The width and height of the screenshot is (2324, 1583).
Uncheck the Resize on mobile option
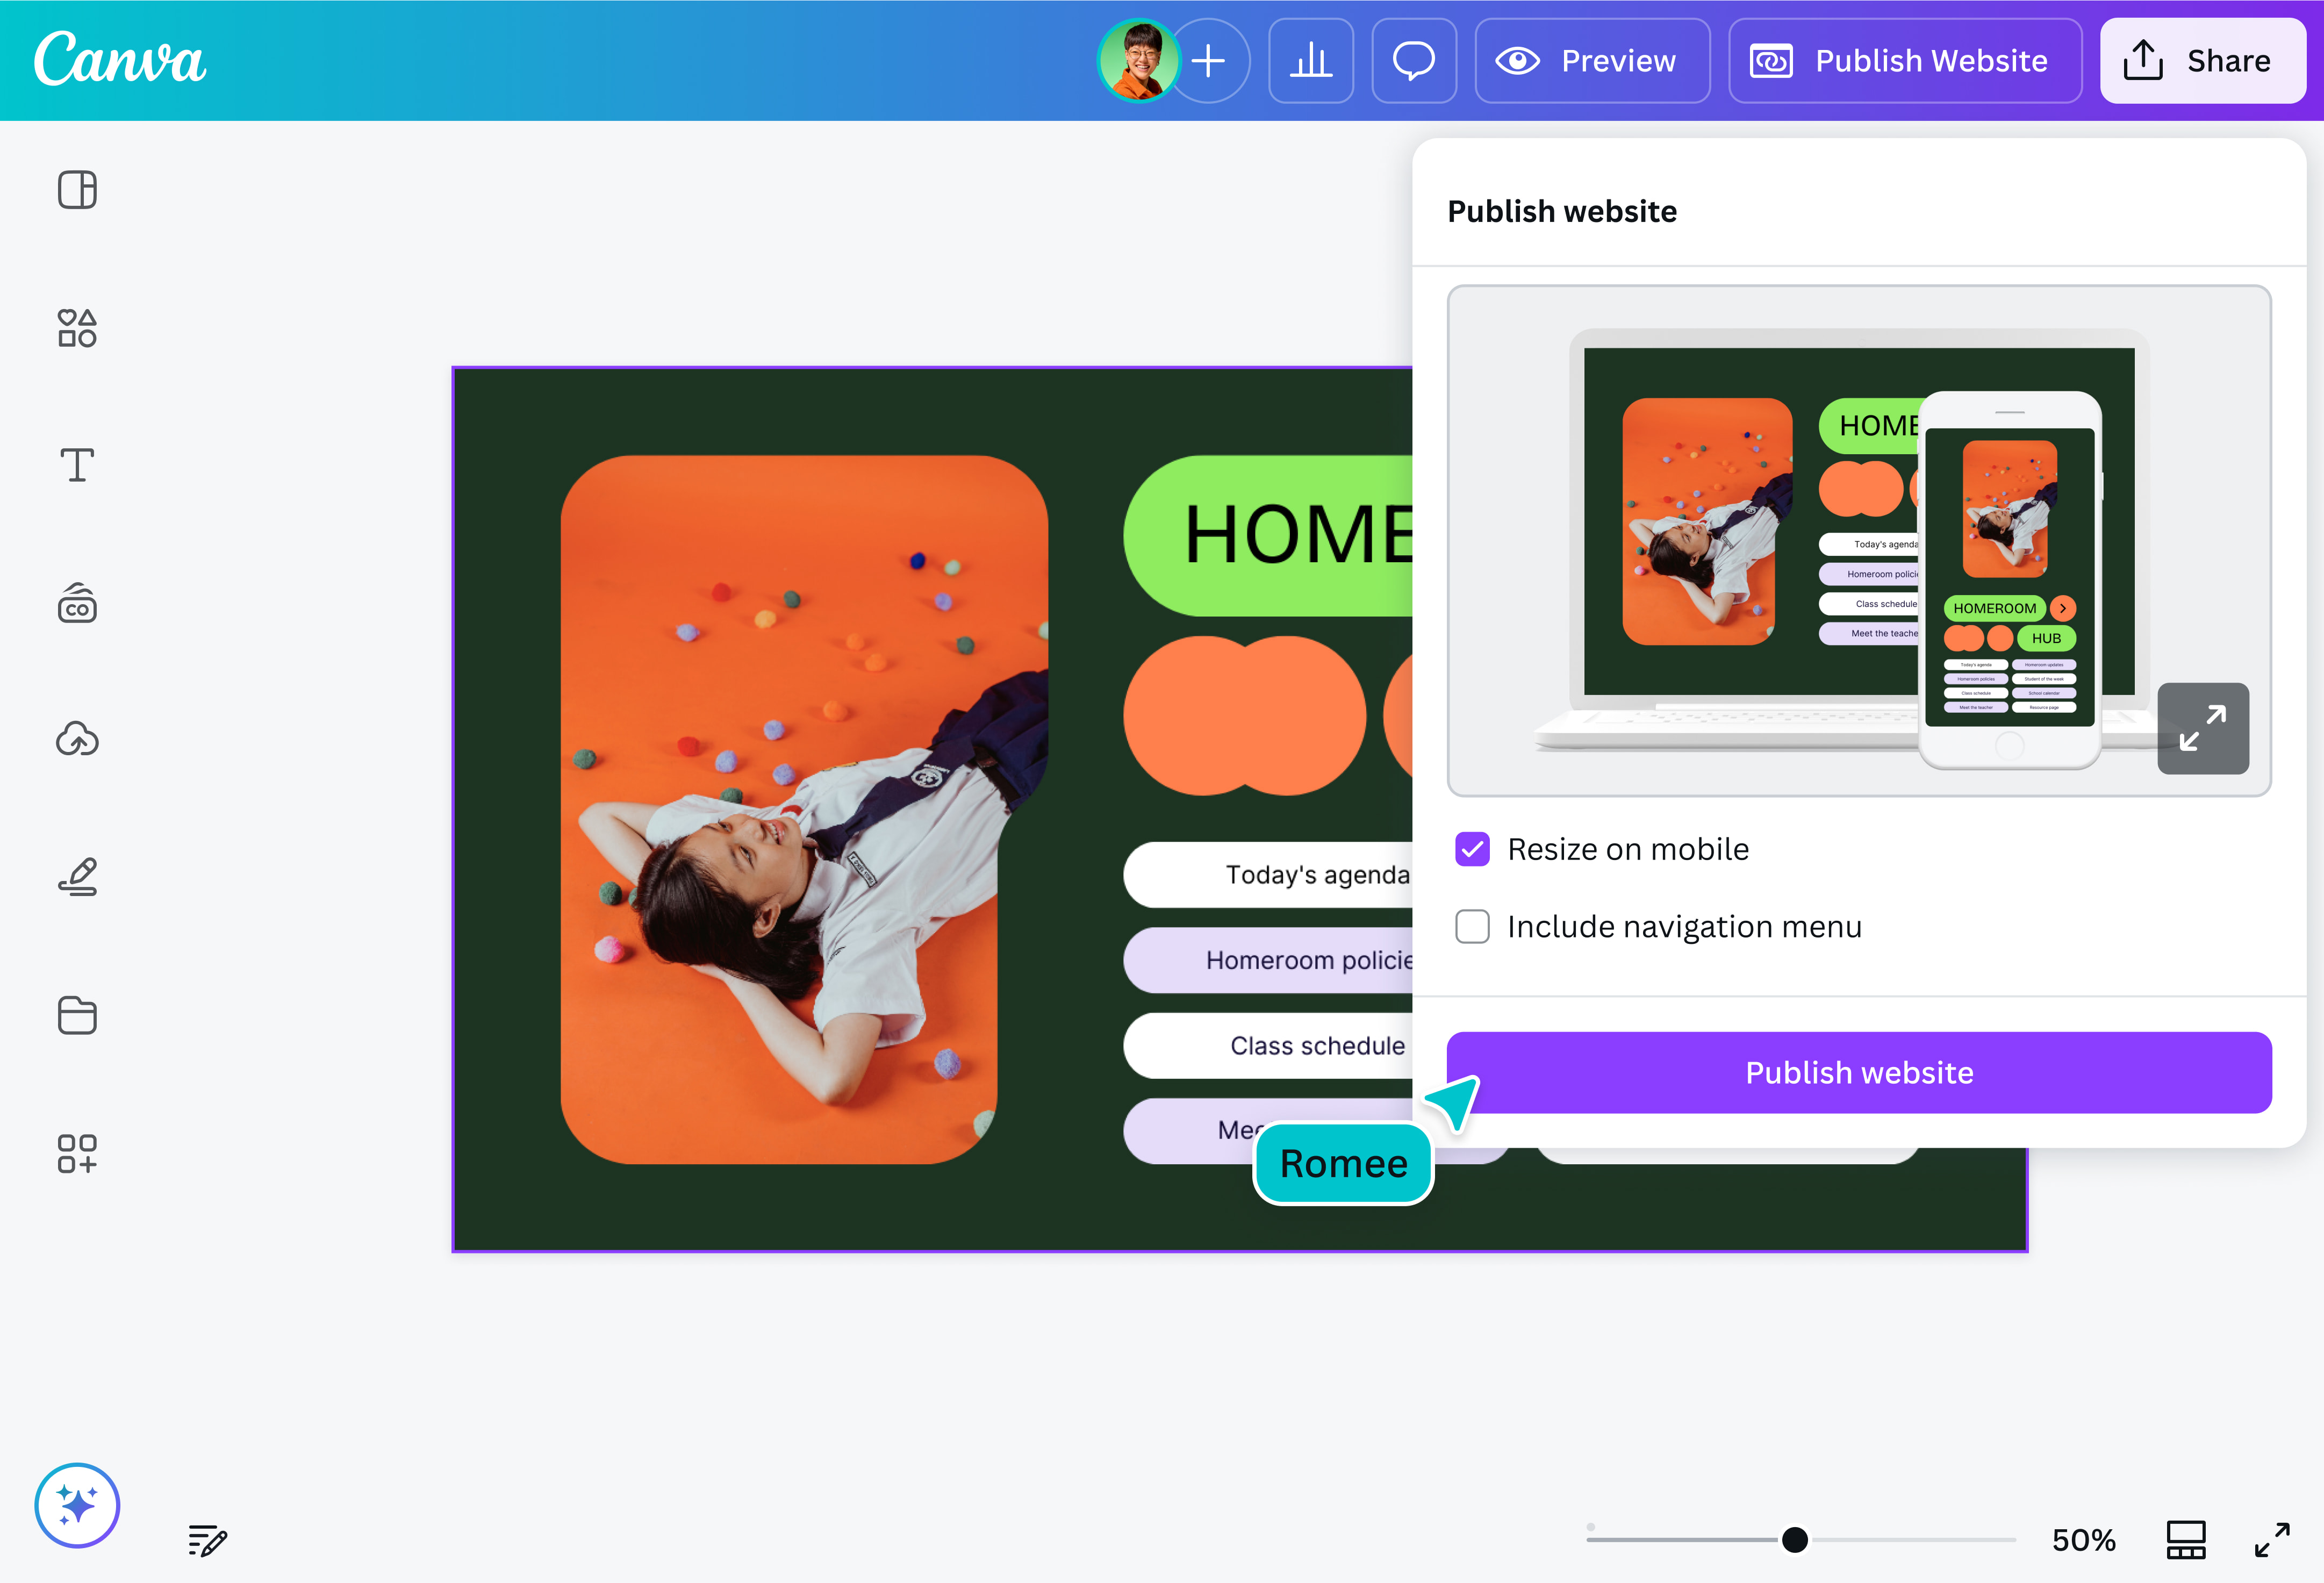[1472, 849]
